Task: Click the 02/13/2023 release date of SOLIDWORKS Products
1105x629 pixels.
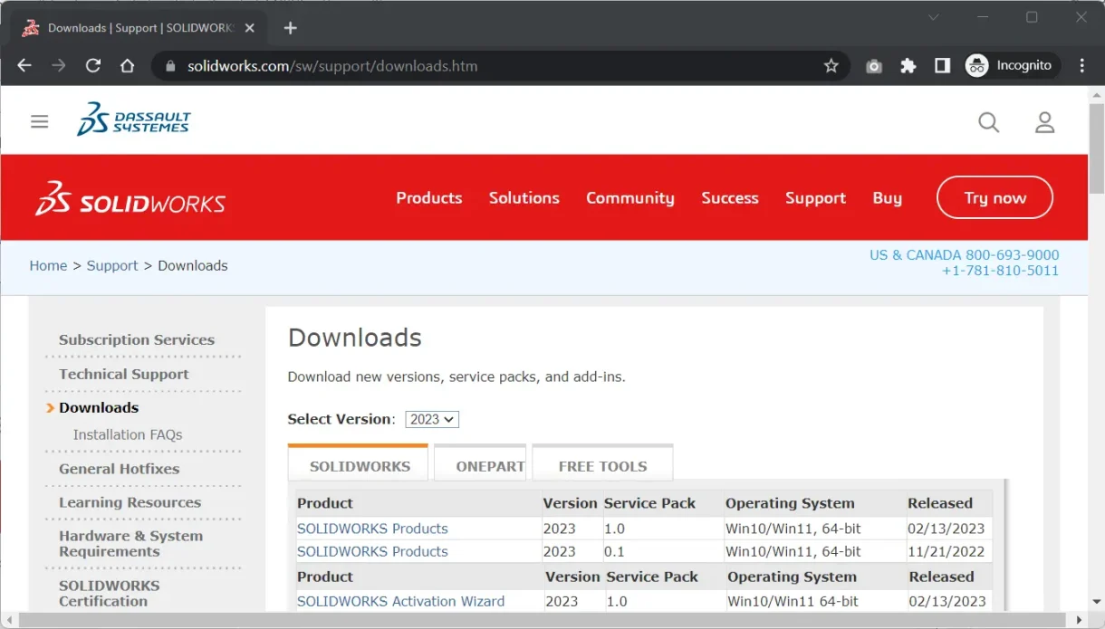Action: 946,529
